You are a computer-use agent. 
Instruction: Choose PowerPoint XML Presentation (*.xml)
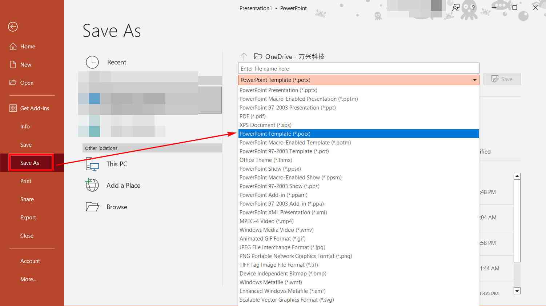click(x=358, y=212)
